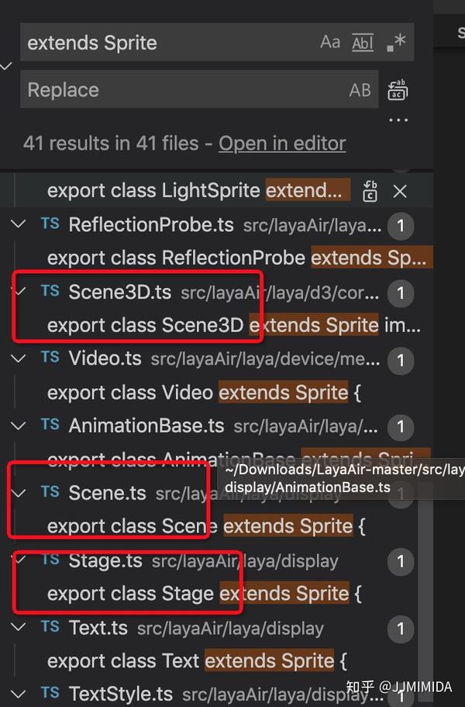Open the Scene3D.ts file result
The image size is (465, 707).
(x=120, y=292)
